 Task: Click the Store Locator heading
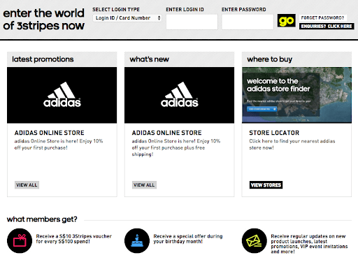(x=274, y=133)
